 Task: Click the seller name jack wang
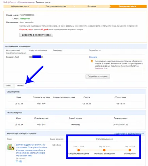pos(20,158)
